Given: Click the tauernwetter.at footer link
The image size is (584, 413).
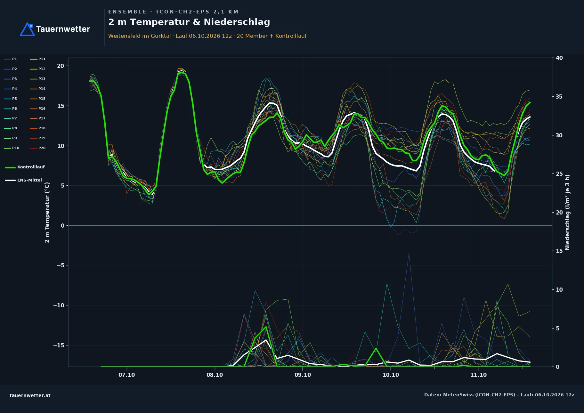Looking at the screenshot, I should point(30,395).
